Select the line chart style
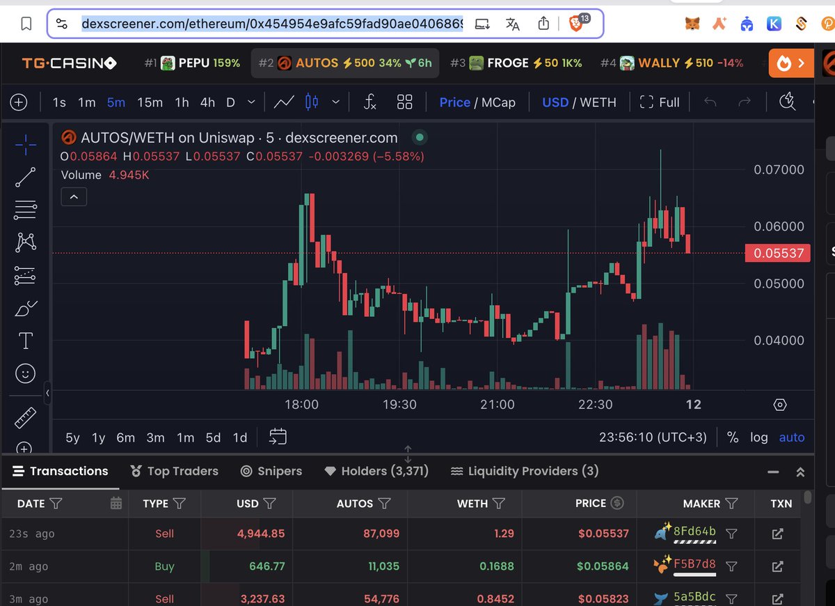The height and width of the screenshot is (606, 835). [x=283, y=102]
